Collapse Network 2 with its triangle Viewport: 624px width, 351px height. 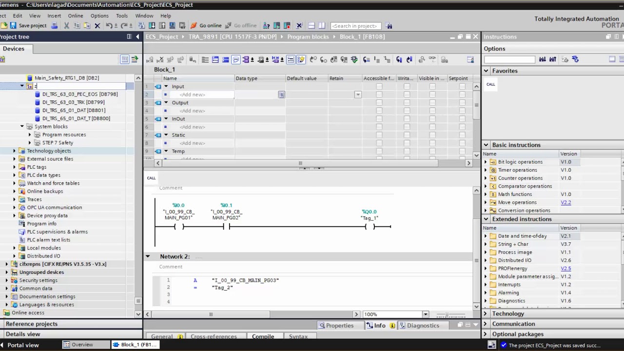(x=148, y=256)
